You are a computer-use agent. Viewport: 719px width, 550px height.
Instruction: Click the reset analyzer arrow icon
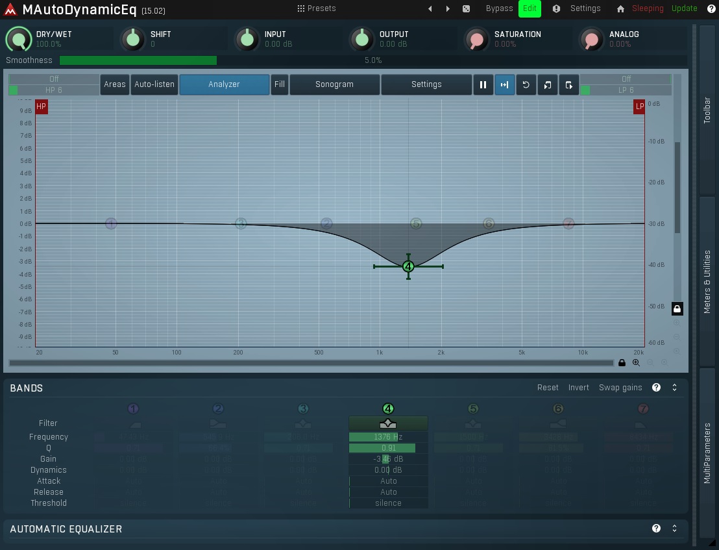(526, 84)
